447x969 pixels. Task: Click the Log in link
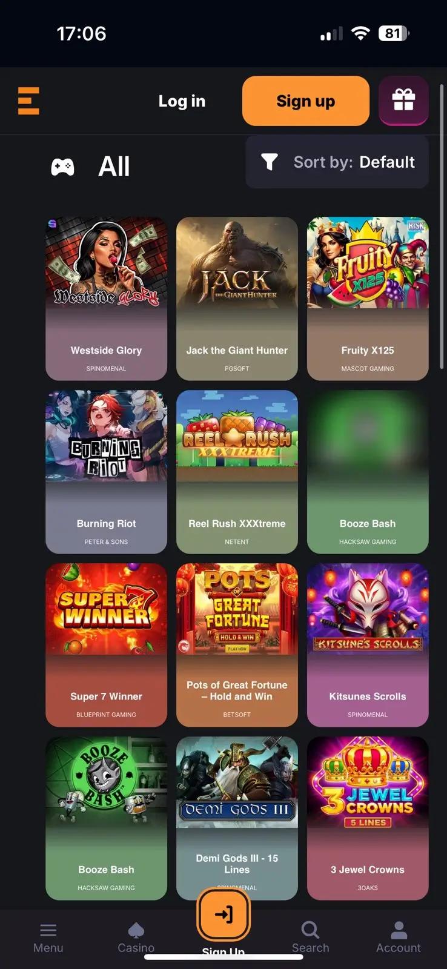(182, 101)
